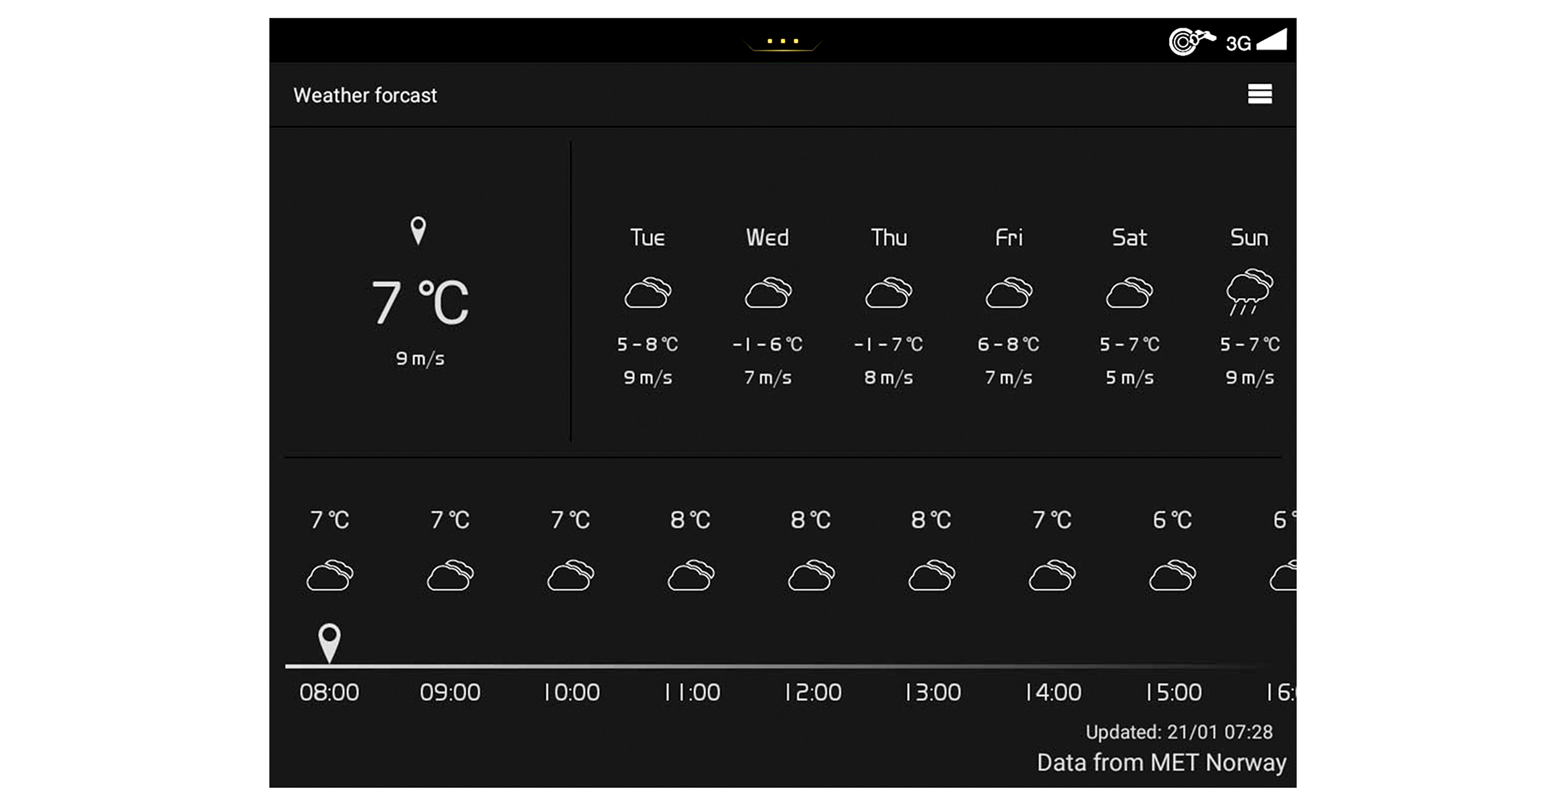This screenshot has height=808, width=1566.
Task: Click Sunday's 9 m/s wind speed
Action: [x=1249, y=378]
